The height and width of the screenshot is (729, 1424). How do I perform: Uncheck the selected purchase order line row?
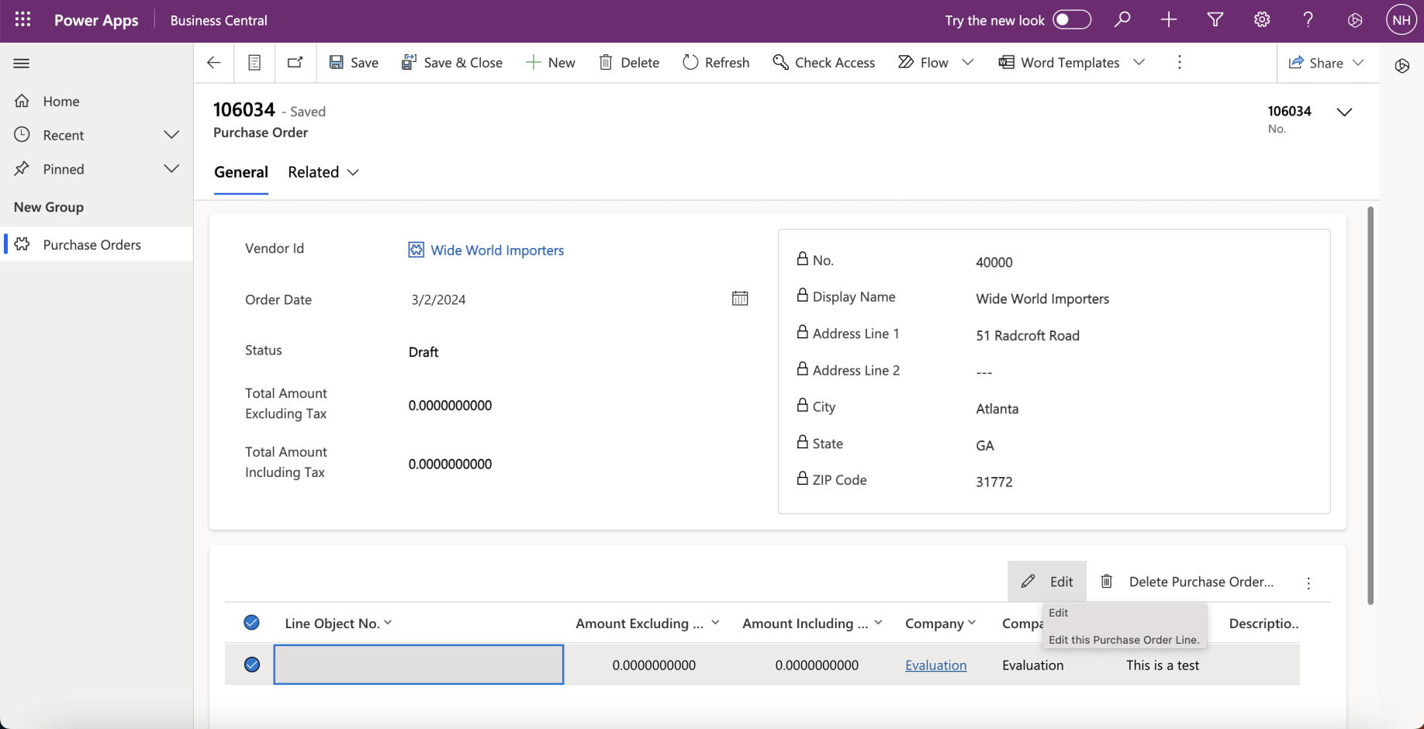click(x=251, y=665)
